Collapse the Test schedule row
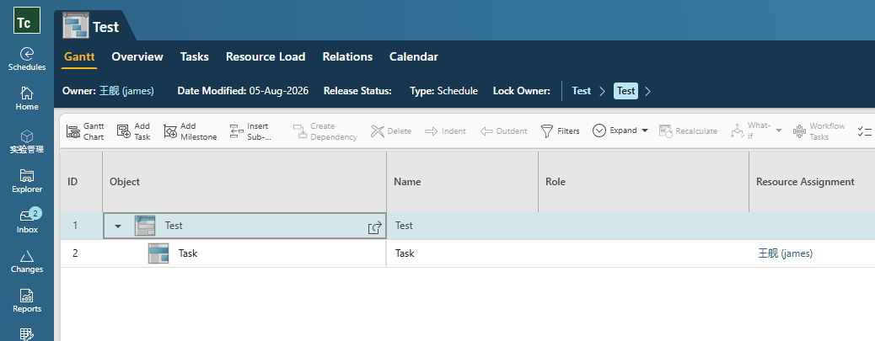 pos(118,226)
